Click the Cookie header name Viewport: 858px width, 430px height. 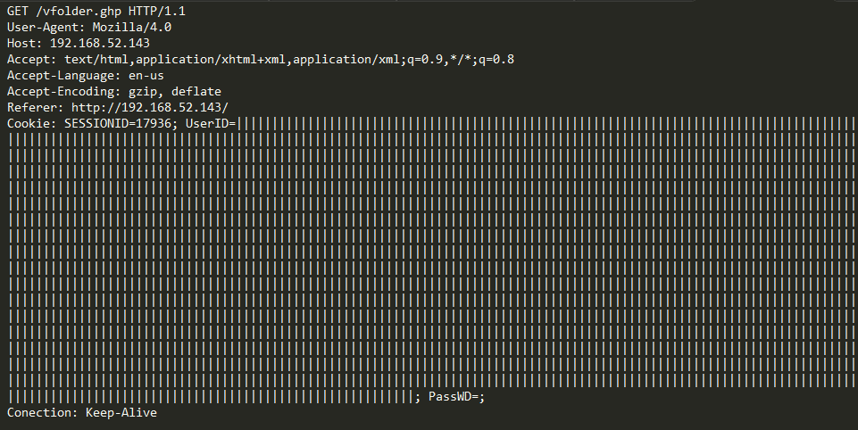click(29, 123)
